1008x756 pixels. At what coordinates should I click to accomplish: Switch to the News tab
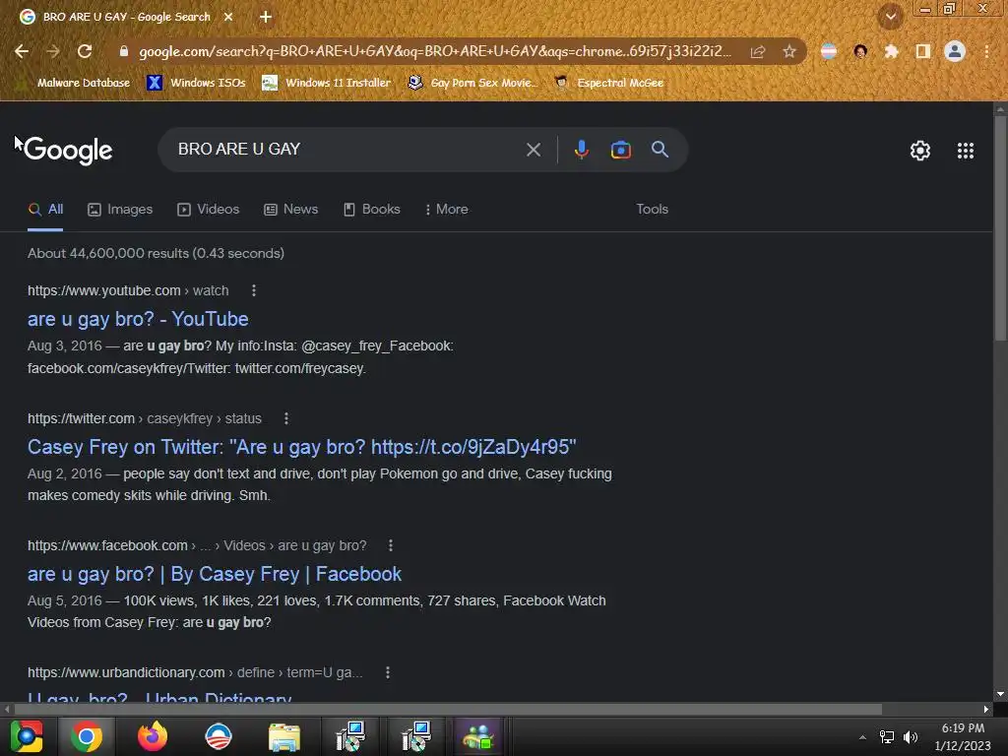point(291,210)
